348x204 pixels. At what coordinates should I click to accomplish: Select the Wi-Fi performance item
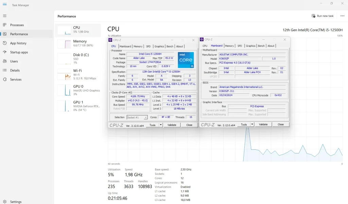pyautogui.click(x=78, y=74)
